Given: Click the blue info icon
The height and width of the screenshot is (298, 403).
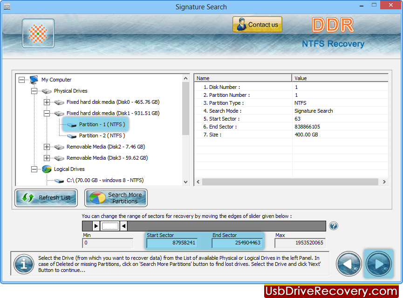Looking at the screenshot, I should (24, 264).
